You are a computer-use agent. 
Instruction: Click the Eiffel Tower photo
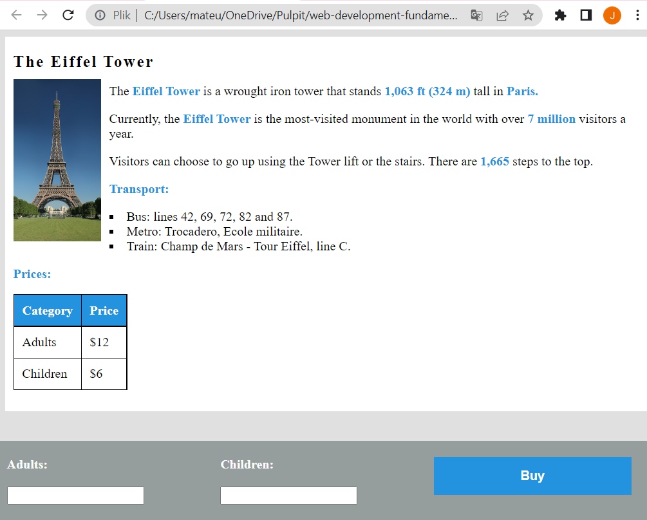pyautogui.click(x=57, y=160)
